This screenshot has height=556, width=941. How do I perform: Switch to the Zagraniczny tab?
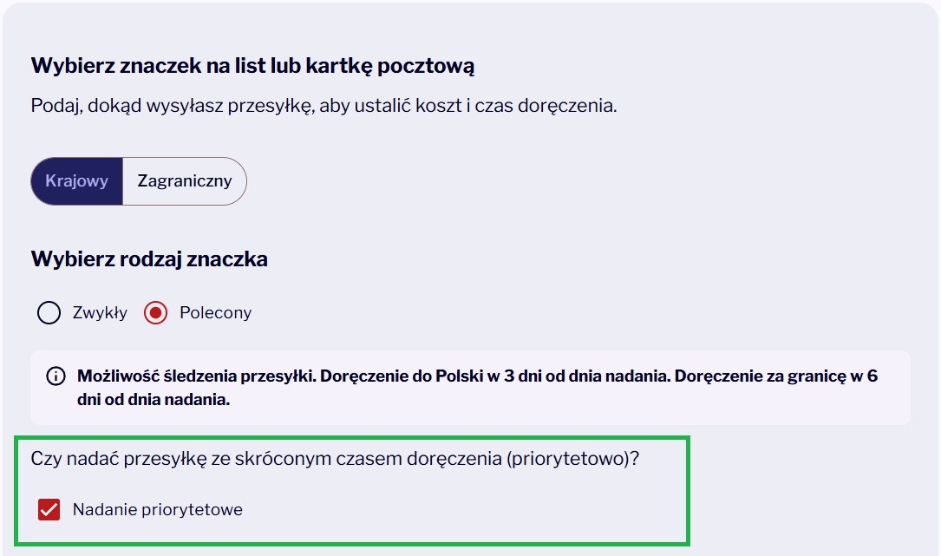coord(184,181)
